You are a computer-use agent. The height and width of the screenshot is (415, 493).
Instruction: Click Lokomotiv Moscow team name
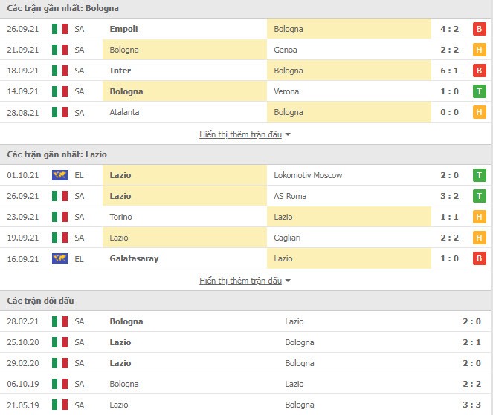click(x=308, y=175)
